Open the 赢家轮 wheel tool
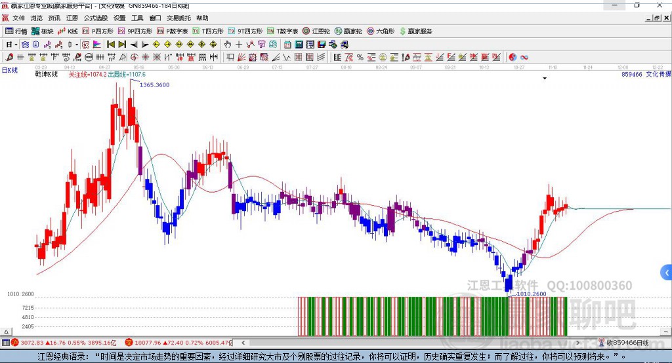Screen dimensions: 672x363 click(348, 31)
